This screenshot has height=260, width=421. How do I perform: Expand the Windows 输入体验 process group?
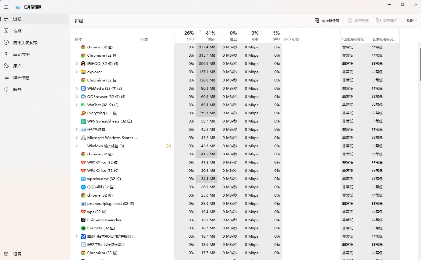point(77,146)
